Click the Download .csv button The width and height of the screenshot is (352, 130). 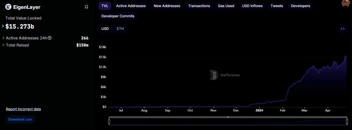point(20,119)
